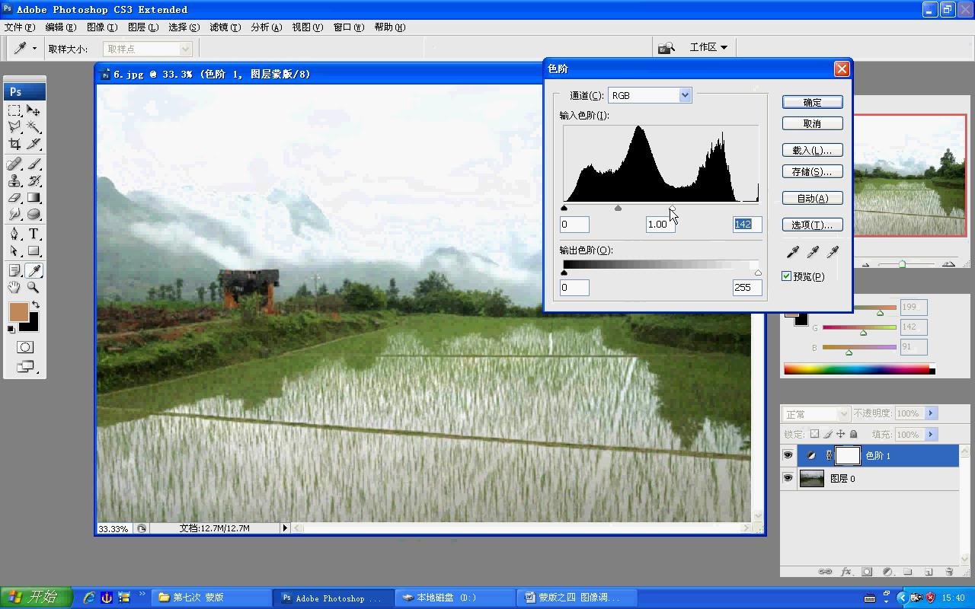Pick gray point eyedropper in Levels dialog
975x609 pixels.
[813, 252]
